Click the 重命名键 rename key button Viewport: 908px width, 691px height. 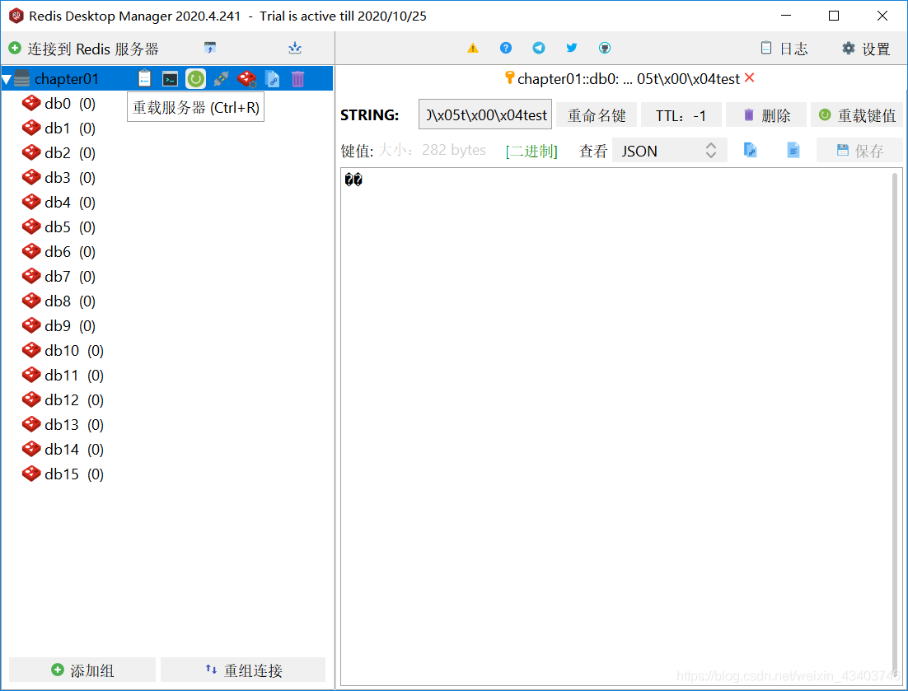[597, 114]
